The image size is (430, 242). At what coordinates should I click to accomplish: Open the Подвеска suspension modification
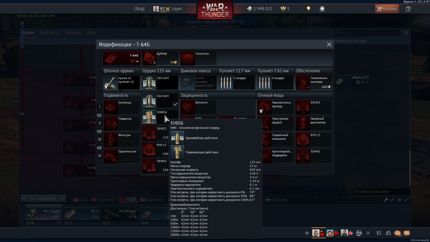[122, 123]
